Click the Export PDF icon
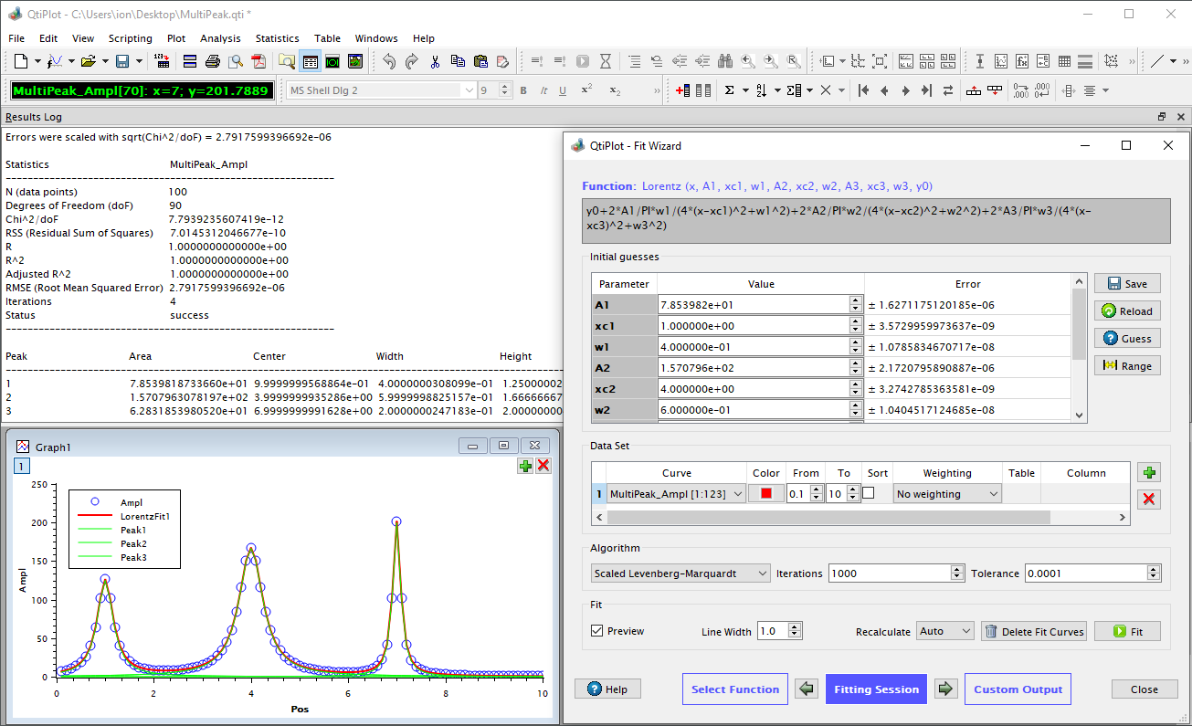This screenshot has height=726, width=1192. point(258,61)
